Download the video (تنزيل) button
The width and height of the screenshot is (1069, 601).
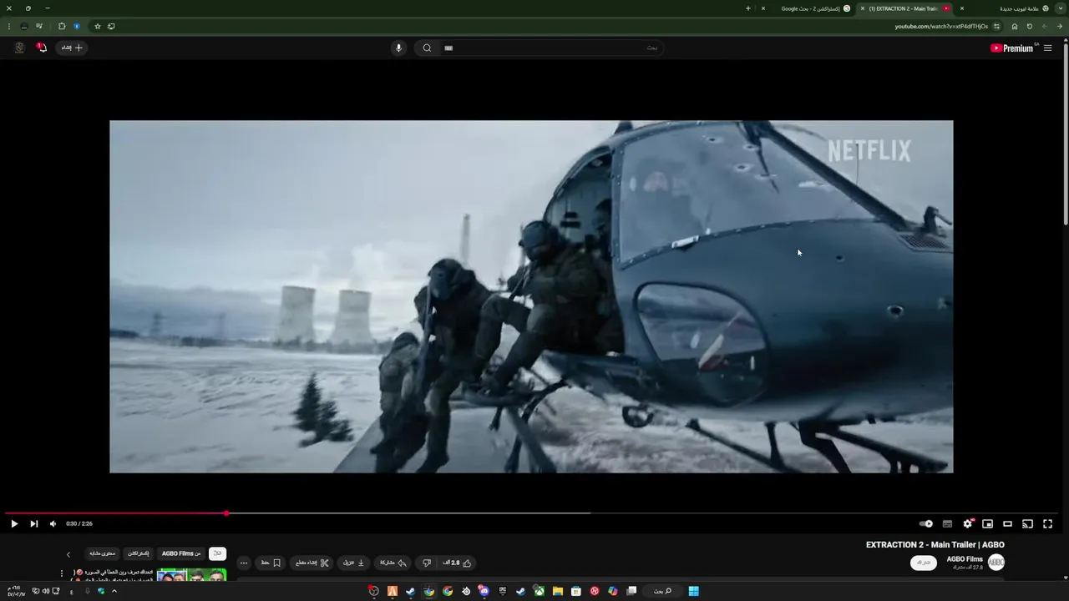pos(353,563)
